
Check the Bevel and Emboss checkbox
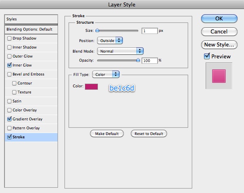click(x=9, y=74)
